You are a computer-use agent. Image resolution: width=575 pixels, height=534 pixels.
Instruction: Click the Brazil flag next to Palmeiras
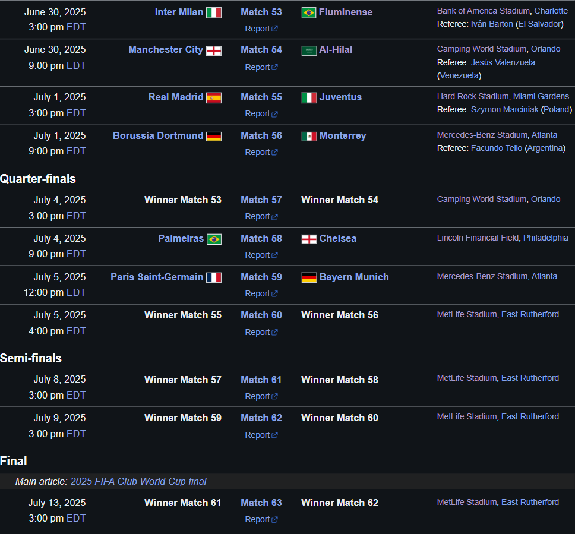[x=214, y=239]
